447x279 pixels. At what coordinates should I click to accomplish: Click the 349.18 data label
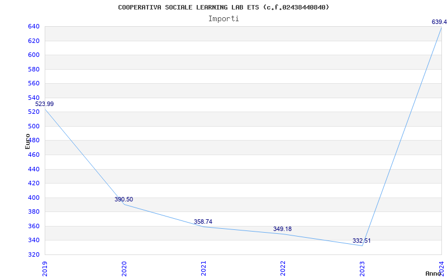click(x=282, y=229)
